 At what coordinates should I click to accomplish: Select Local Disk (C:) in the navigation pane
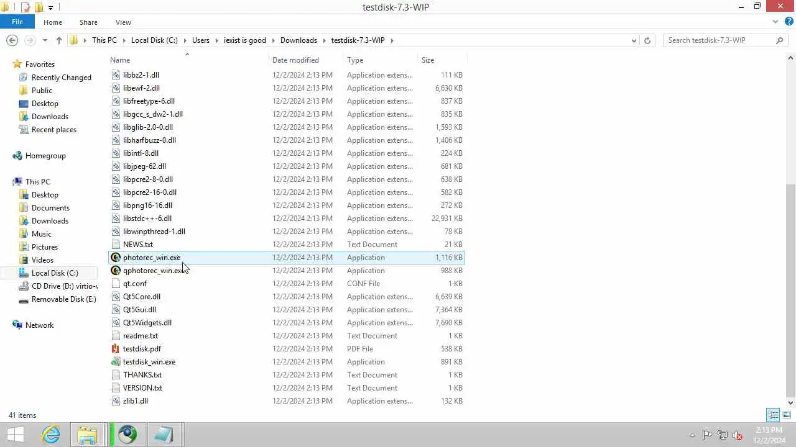(x=55, y=273)
